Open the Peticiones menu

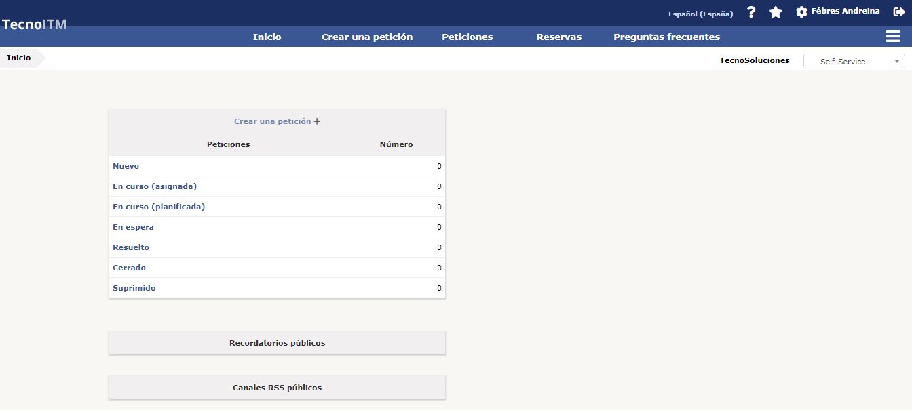[467, 37]
